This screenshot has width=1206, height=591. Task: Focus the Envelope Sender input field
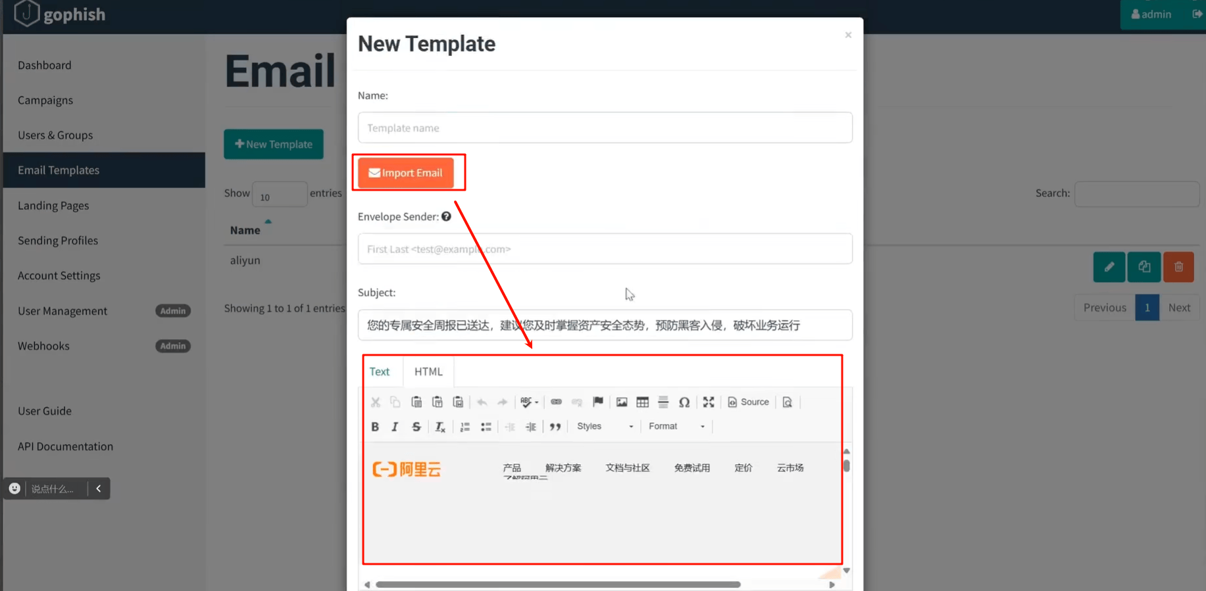coord(605,249)
